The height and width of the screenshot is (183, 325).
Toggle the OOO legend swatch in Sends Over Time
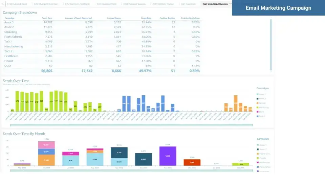258,111
